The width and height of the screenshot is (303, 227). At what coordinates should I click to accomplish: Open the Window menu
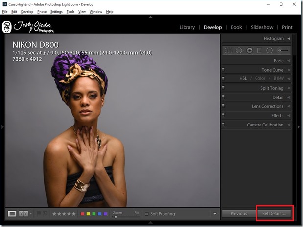tap(95, 12)
